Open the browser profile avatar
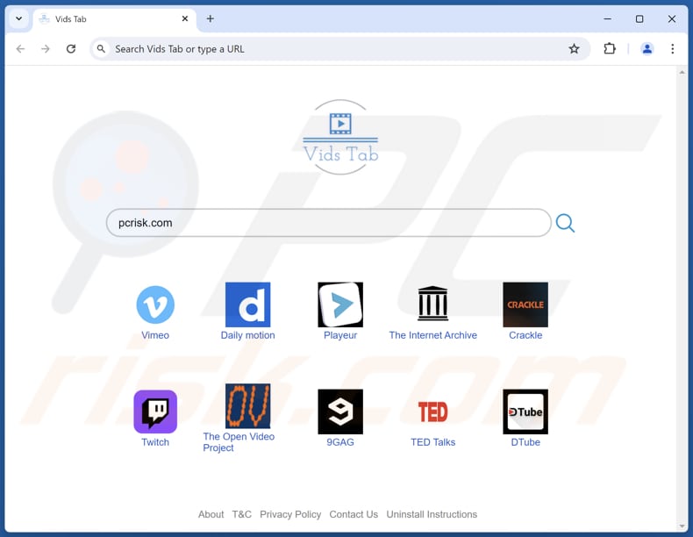This screenshot has height=537, width=693. tap(647, 48)
